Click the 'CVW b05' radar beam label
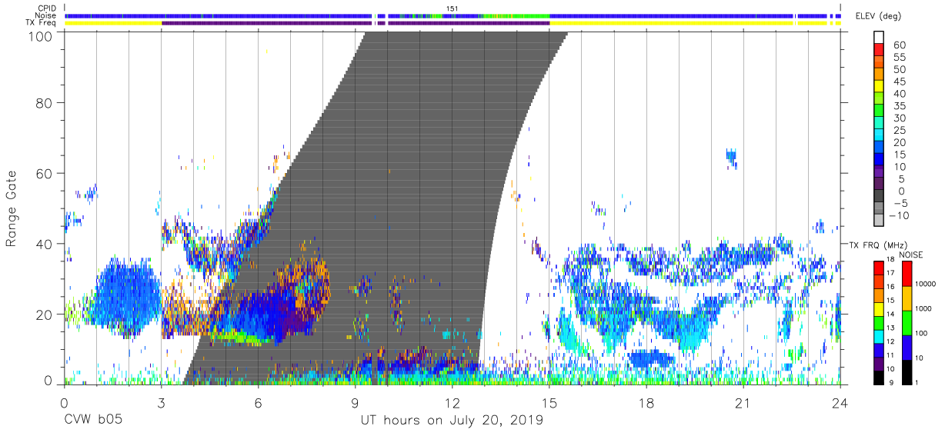945x436 pixels. tap(93, 420)
